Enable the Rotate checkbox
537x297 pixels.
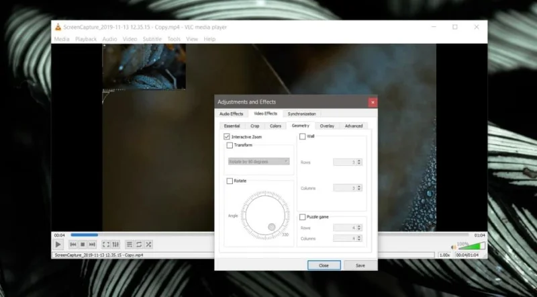click(x=230, y=181)
